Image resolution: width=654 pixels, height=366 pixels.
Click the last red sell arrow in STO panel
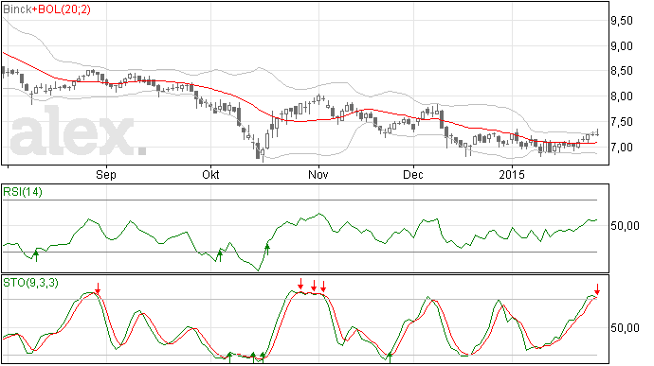597,289
